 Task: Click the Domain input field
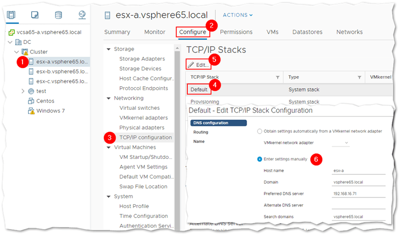359,182
